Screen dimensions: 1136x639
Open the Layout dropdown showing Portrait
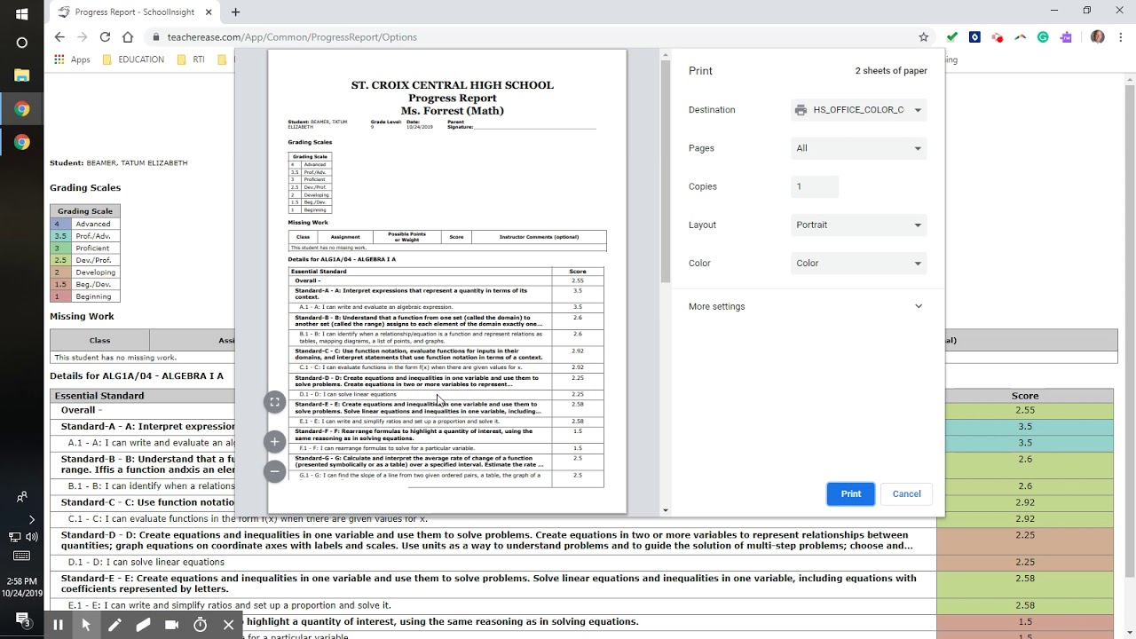(858, 225)
